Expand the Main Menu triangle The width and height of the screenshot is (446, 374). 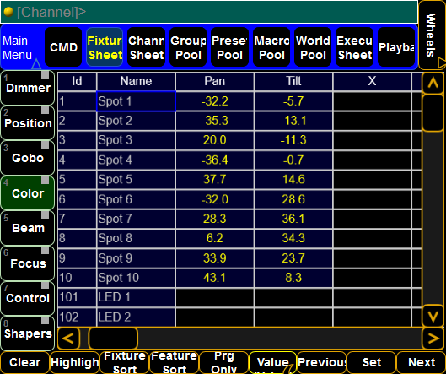click(36, 64)
